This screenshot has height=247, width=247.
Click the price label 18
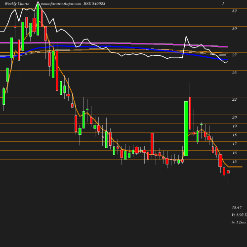[x=234, y=135]
